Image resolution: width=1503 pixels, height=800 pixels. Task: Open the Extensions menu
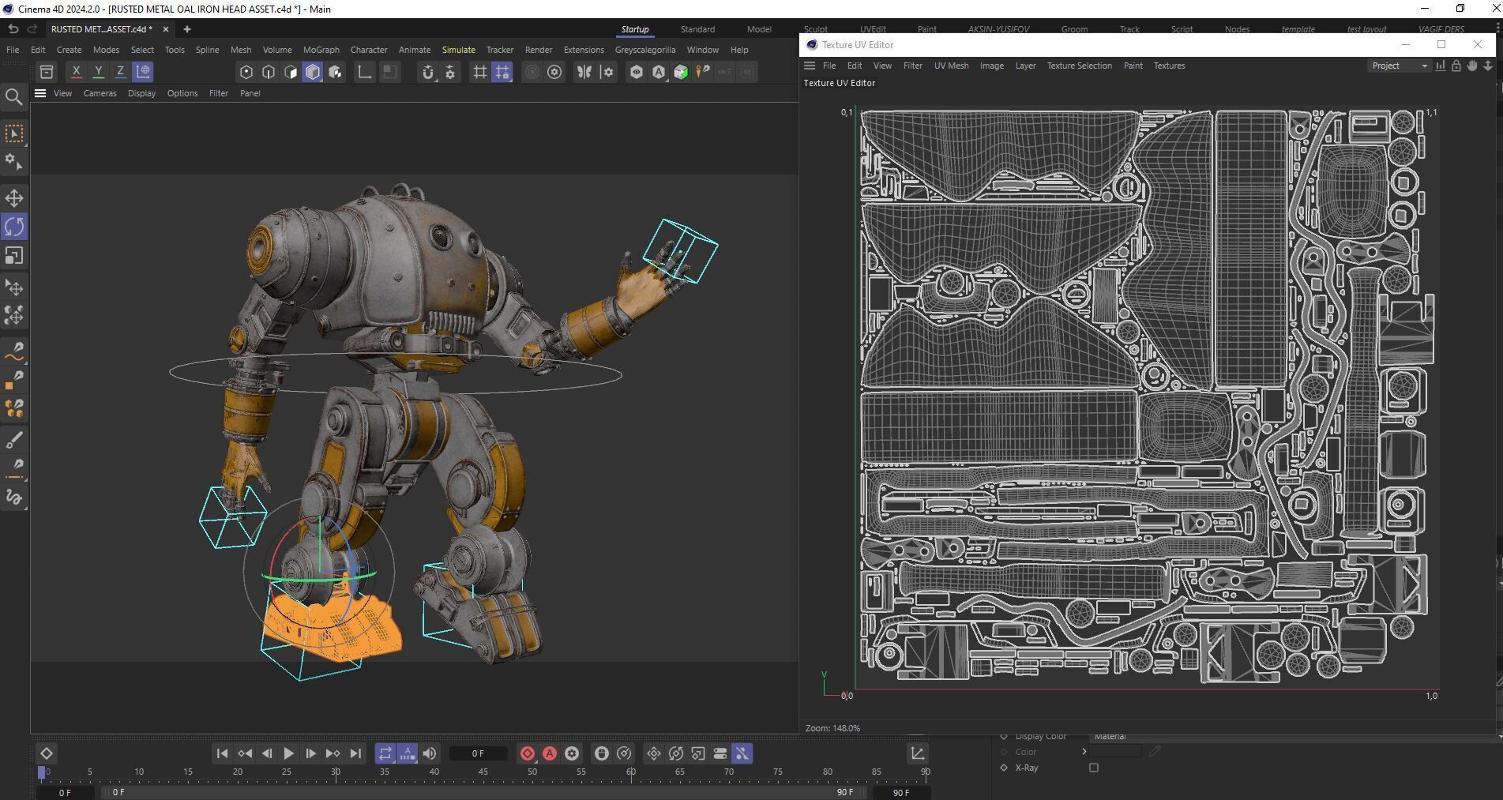pyautogui.click(x=584, y=50)
